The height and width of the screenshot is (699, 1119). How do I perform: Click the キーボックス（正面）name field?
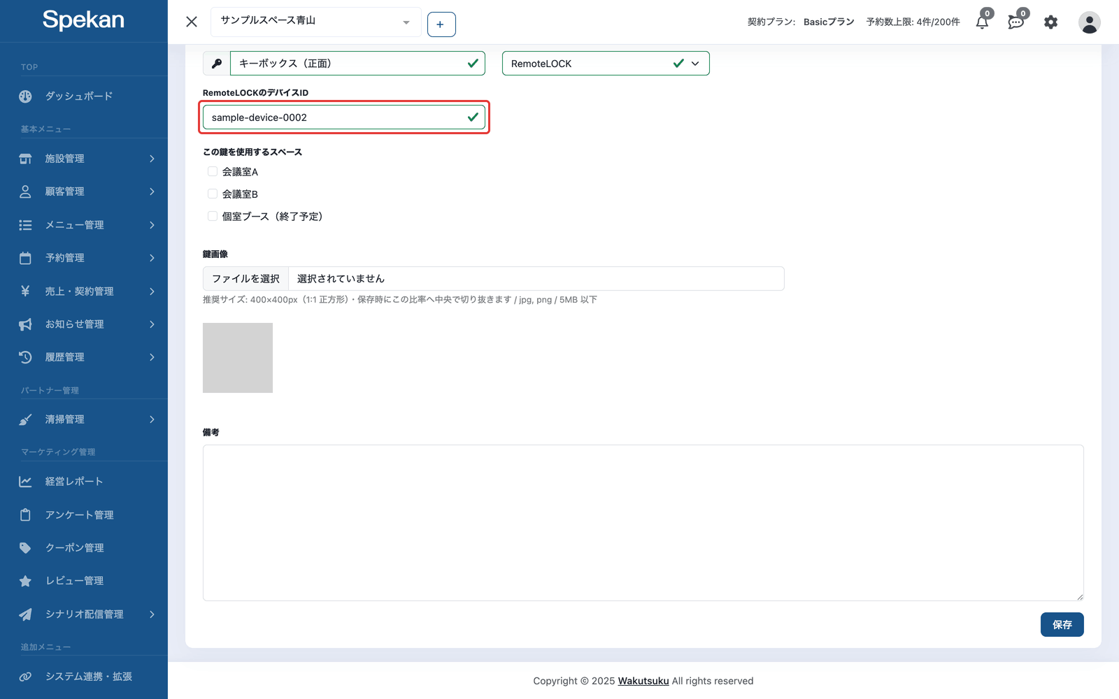[x=357, y=64]
